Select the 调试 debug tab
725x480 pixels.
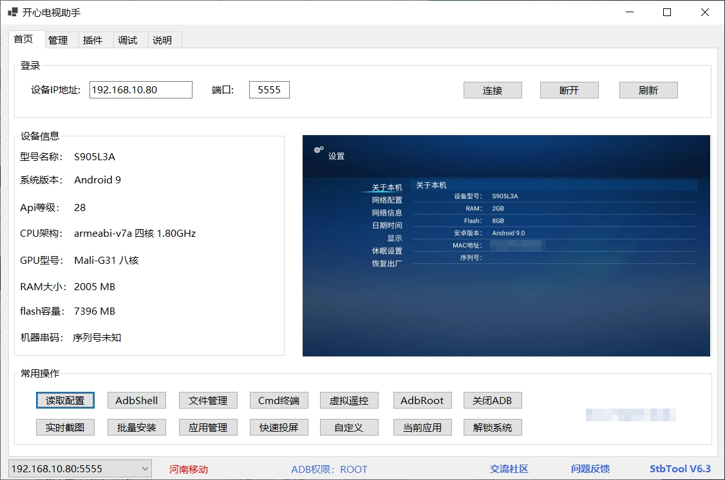click(127, 40)
